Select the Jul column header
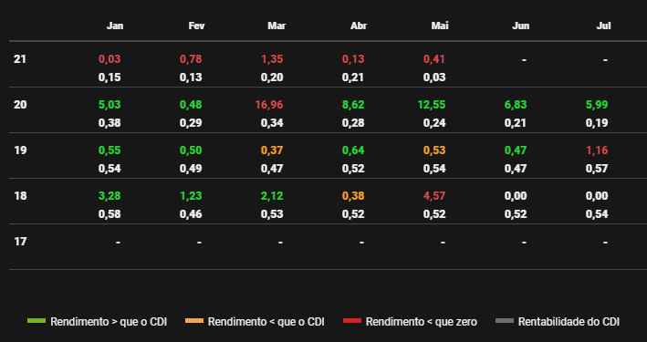Viewport: 647px width, 342px height. pos(604,26)
